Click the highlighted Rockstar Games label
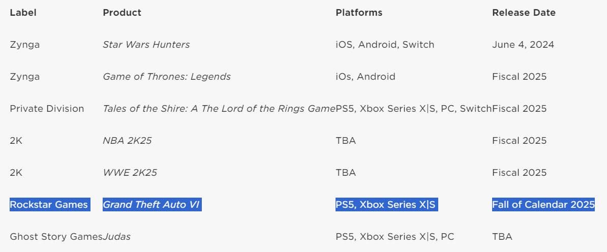607x252 pixels. [x=49, y=204]
